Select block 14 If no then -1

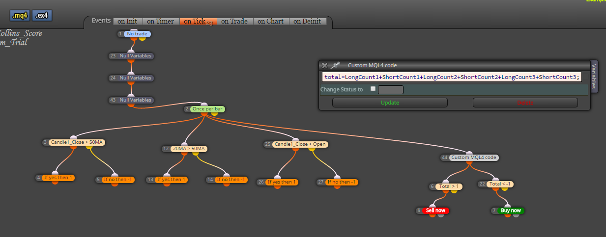pyautogui.click(x=231, y=180)
